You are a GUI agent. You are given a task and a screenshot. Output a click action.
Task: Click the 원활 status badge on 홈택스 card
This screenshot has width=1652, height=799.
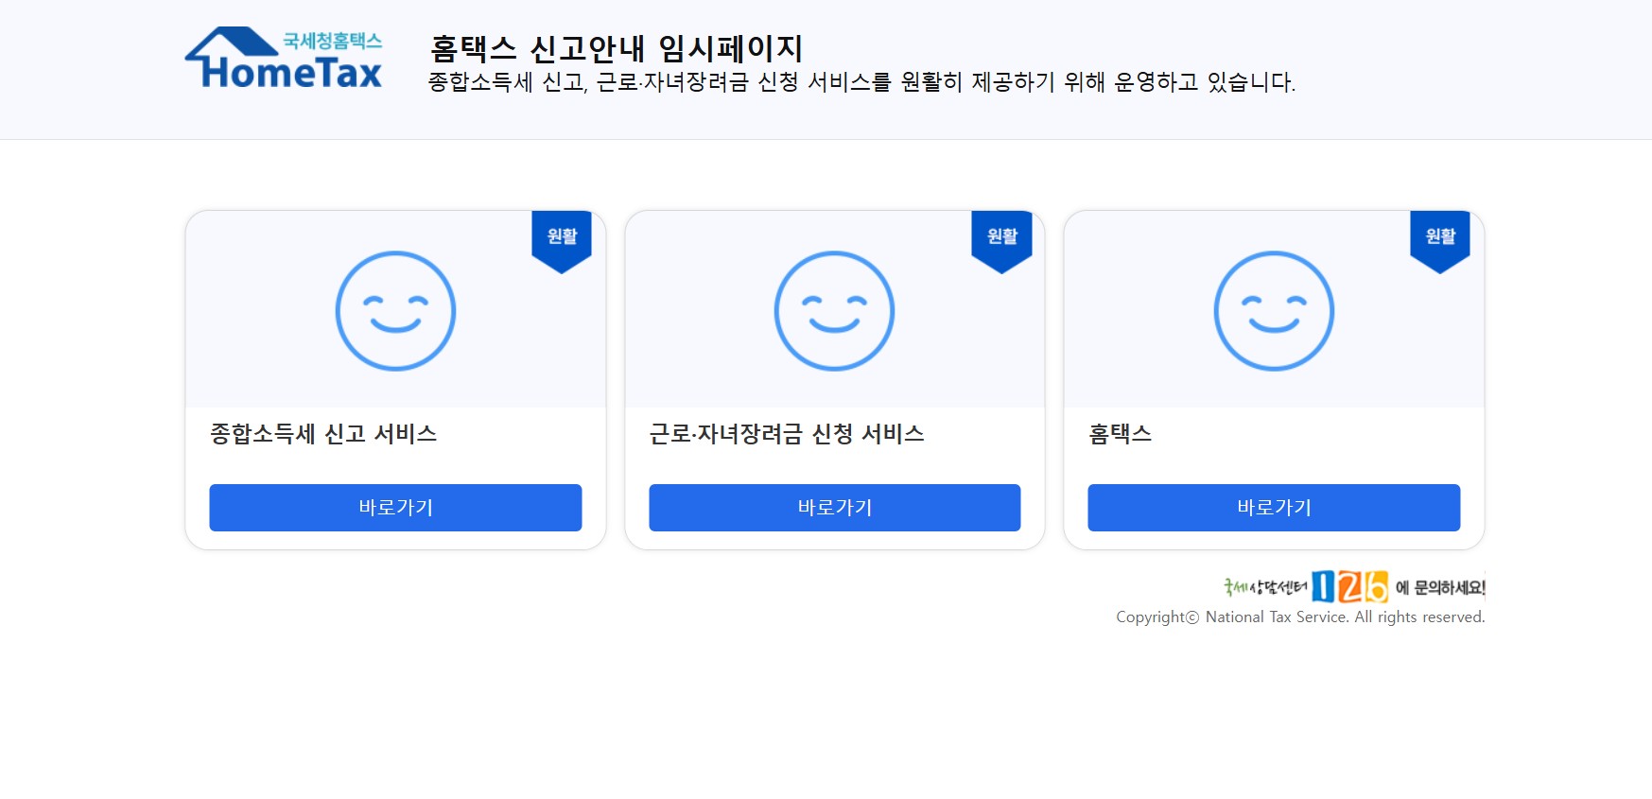[1440, 237]
